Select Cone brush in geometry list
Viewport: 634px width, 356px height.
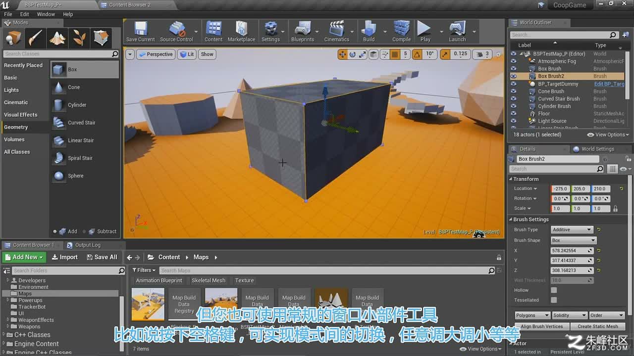[x=85, y=88]
